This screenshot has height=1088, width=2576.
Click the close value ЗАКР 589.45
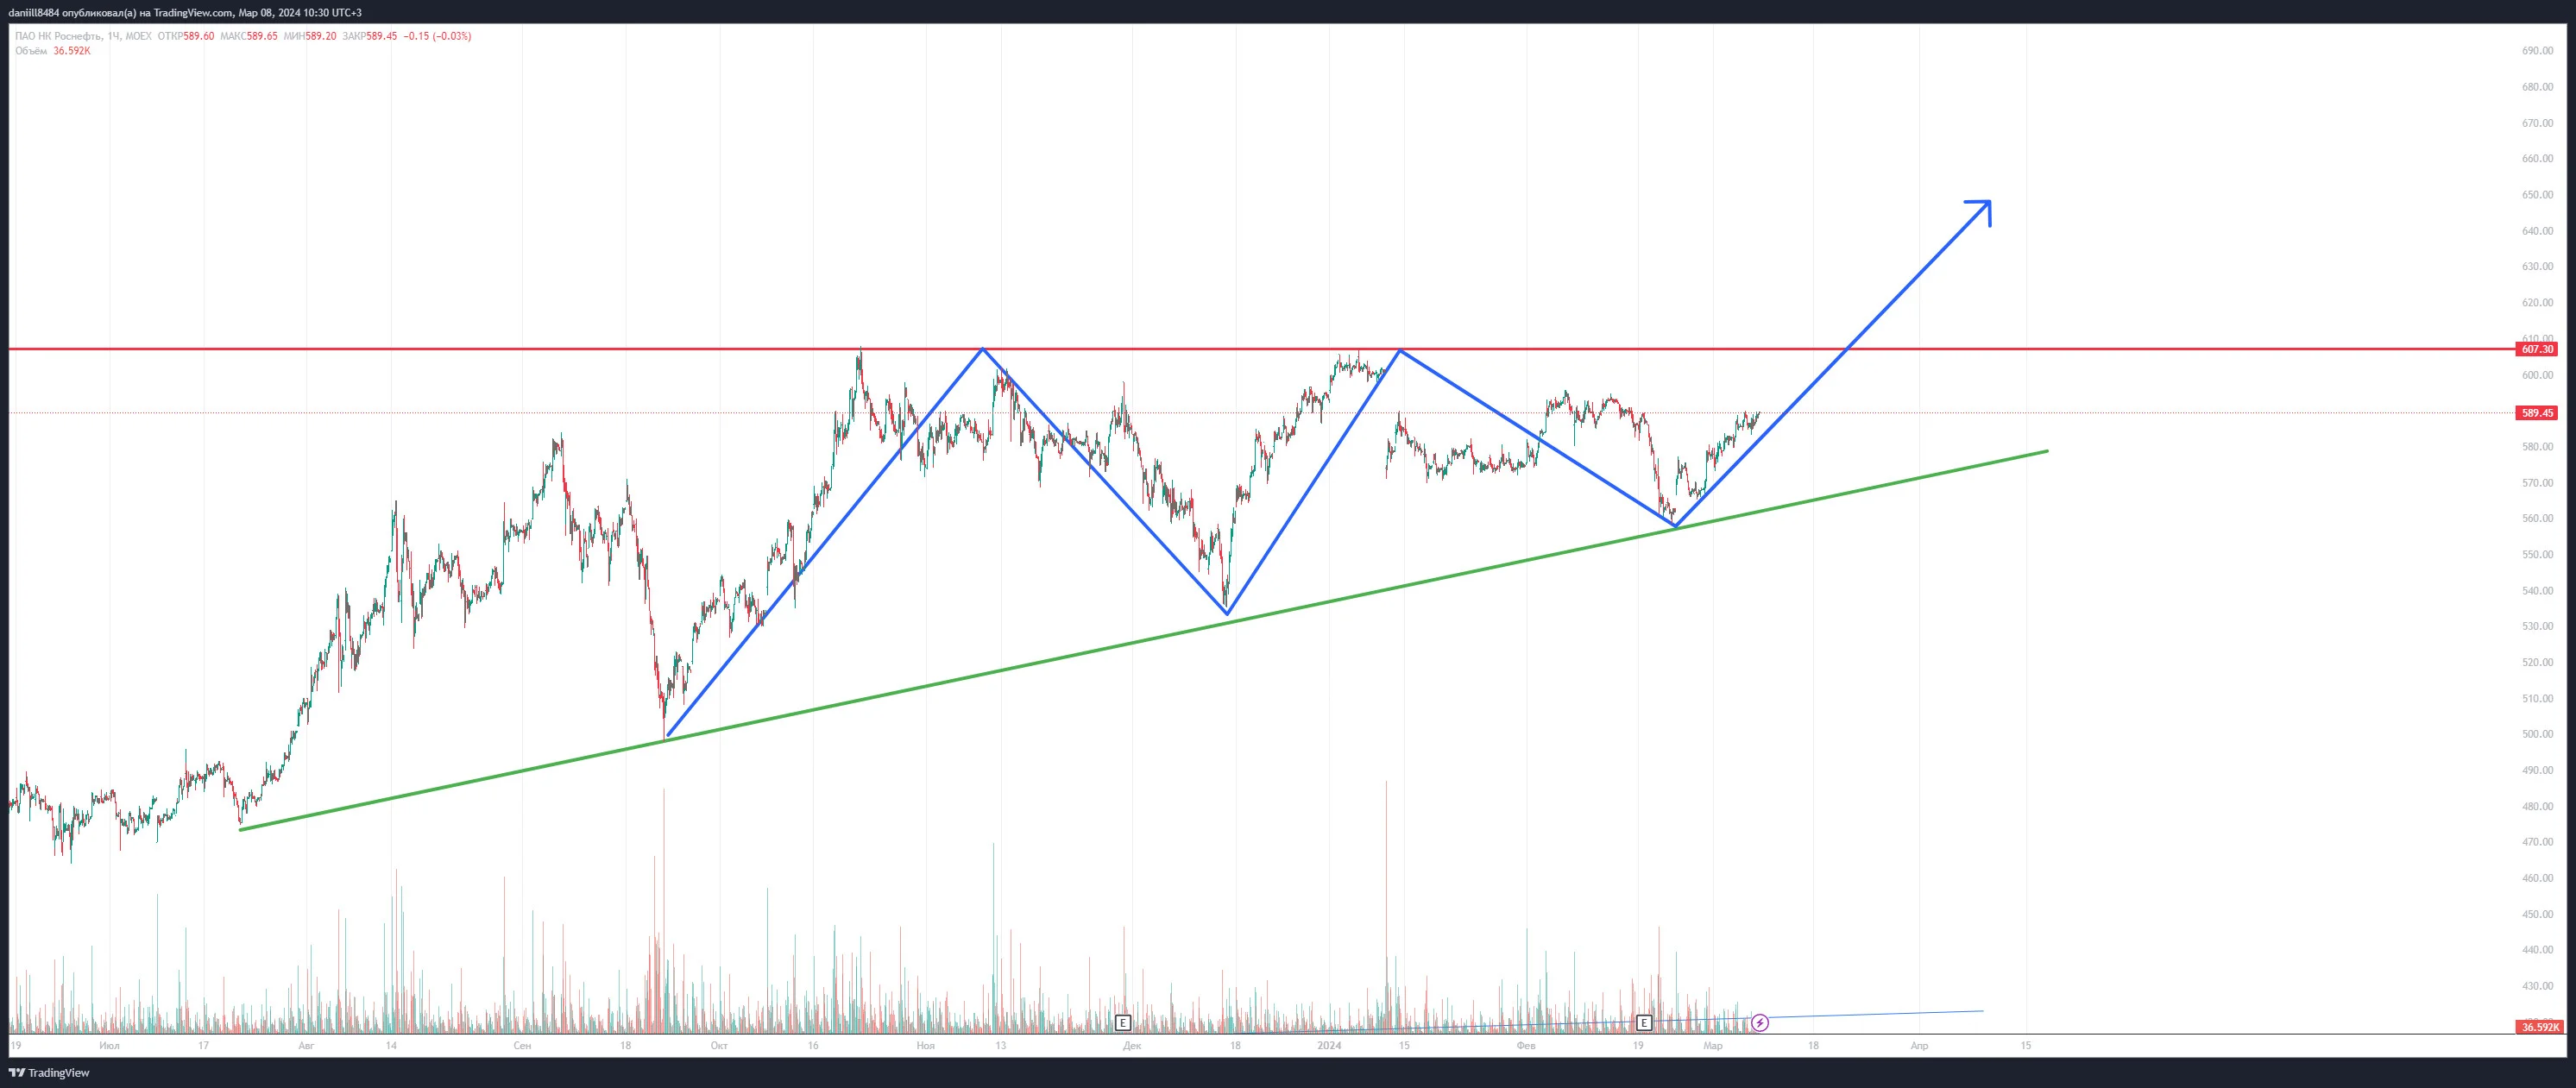(x=370, y=36)
